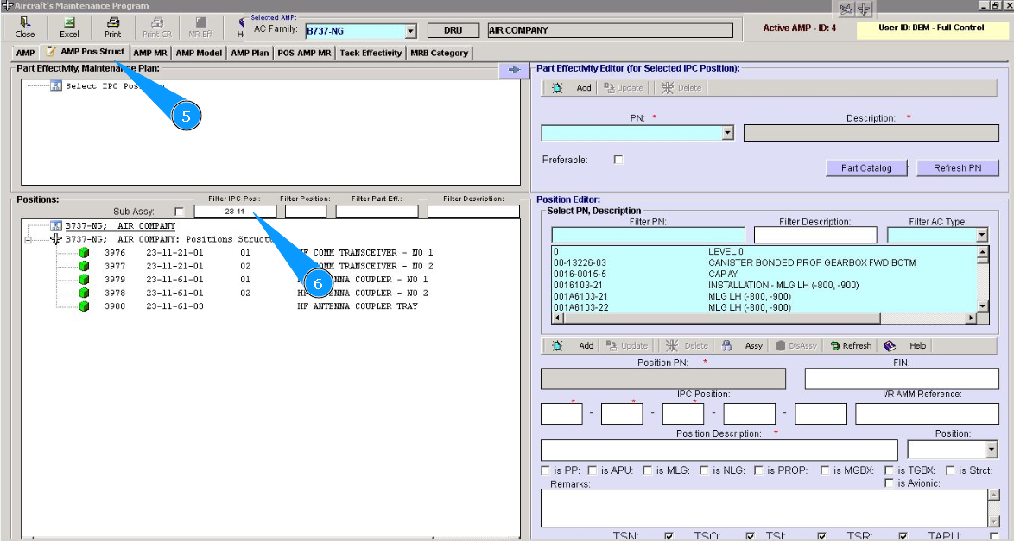
Task: Click the Part Catalog button
Action: 865,167
